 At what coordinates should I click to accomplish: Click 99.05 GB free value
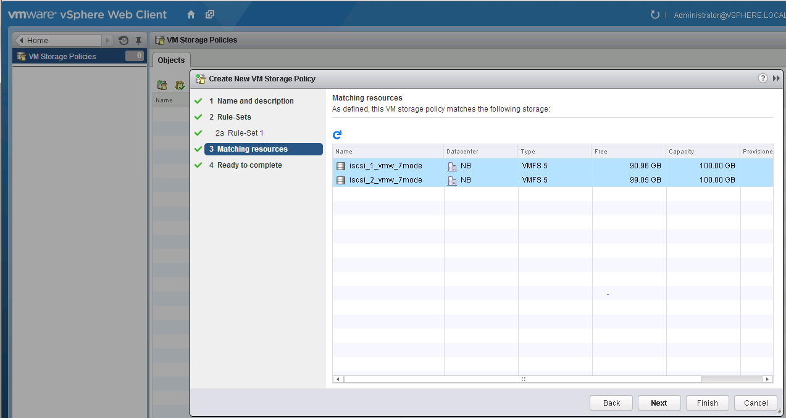click(644, 180)
